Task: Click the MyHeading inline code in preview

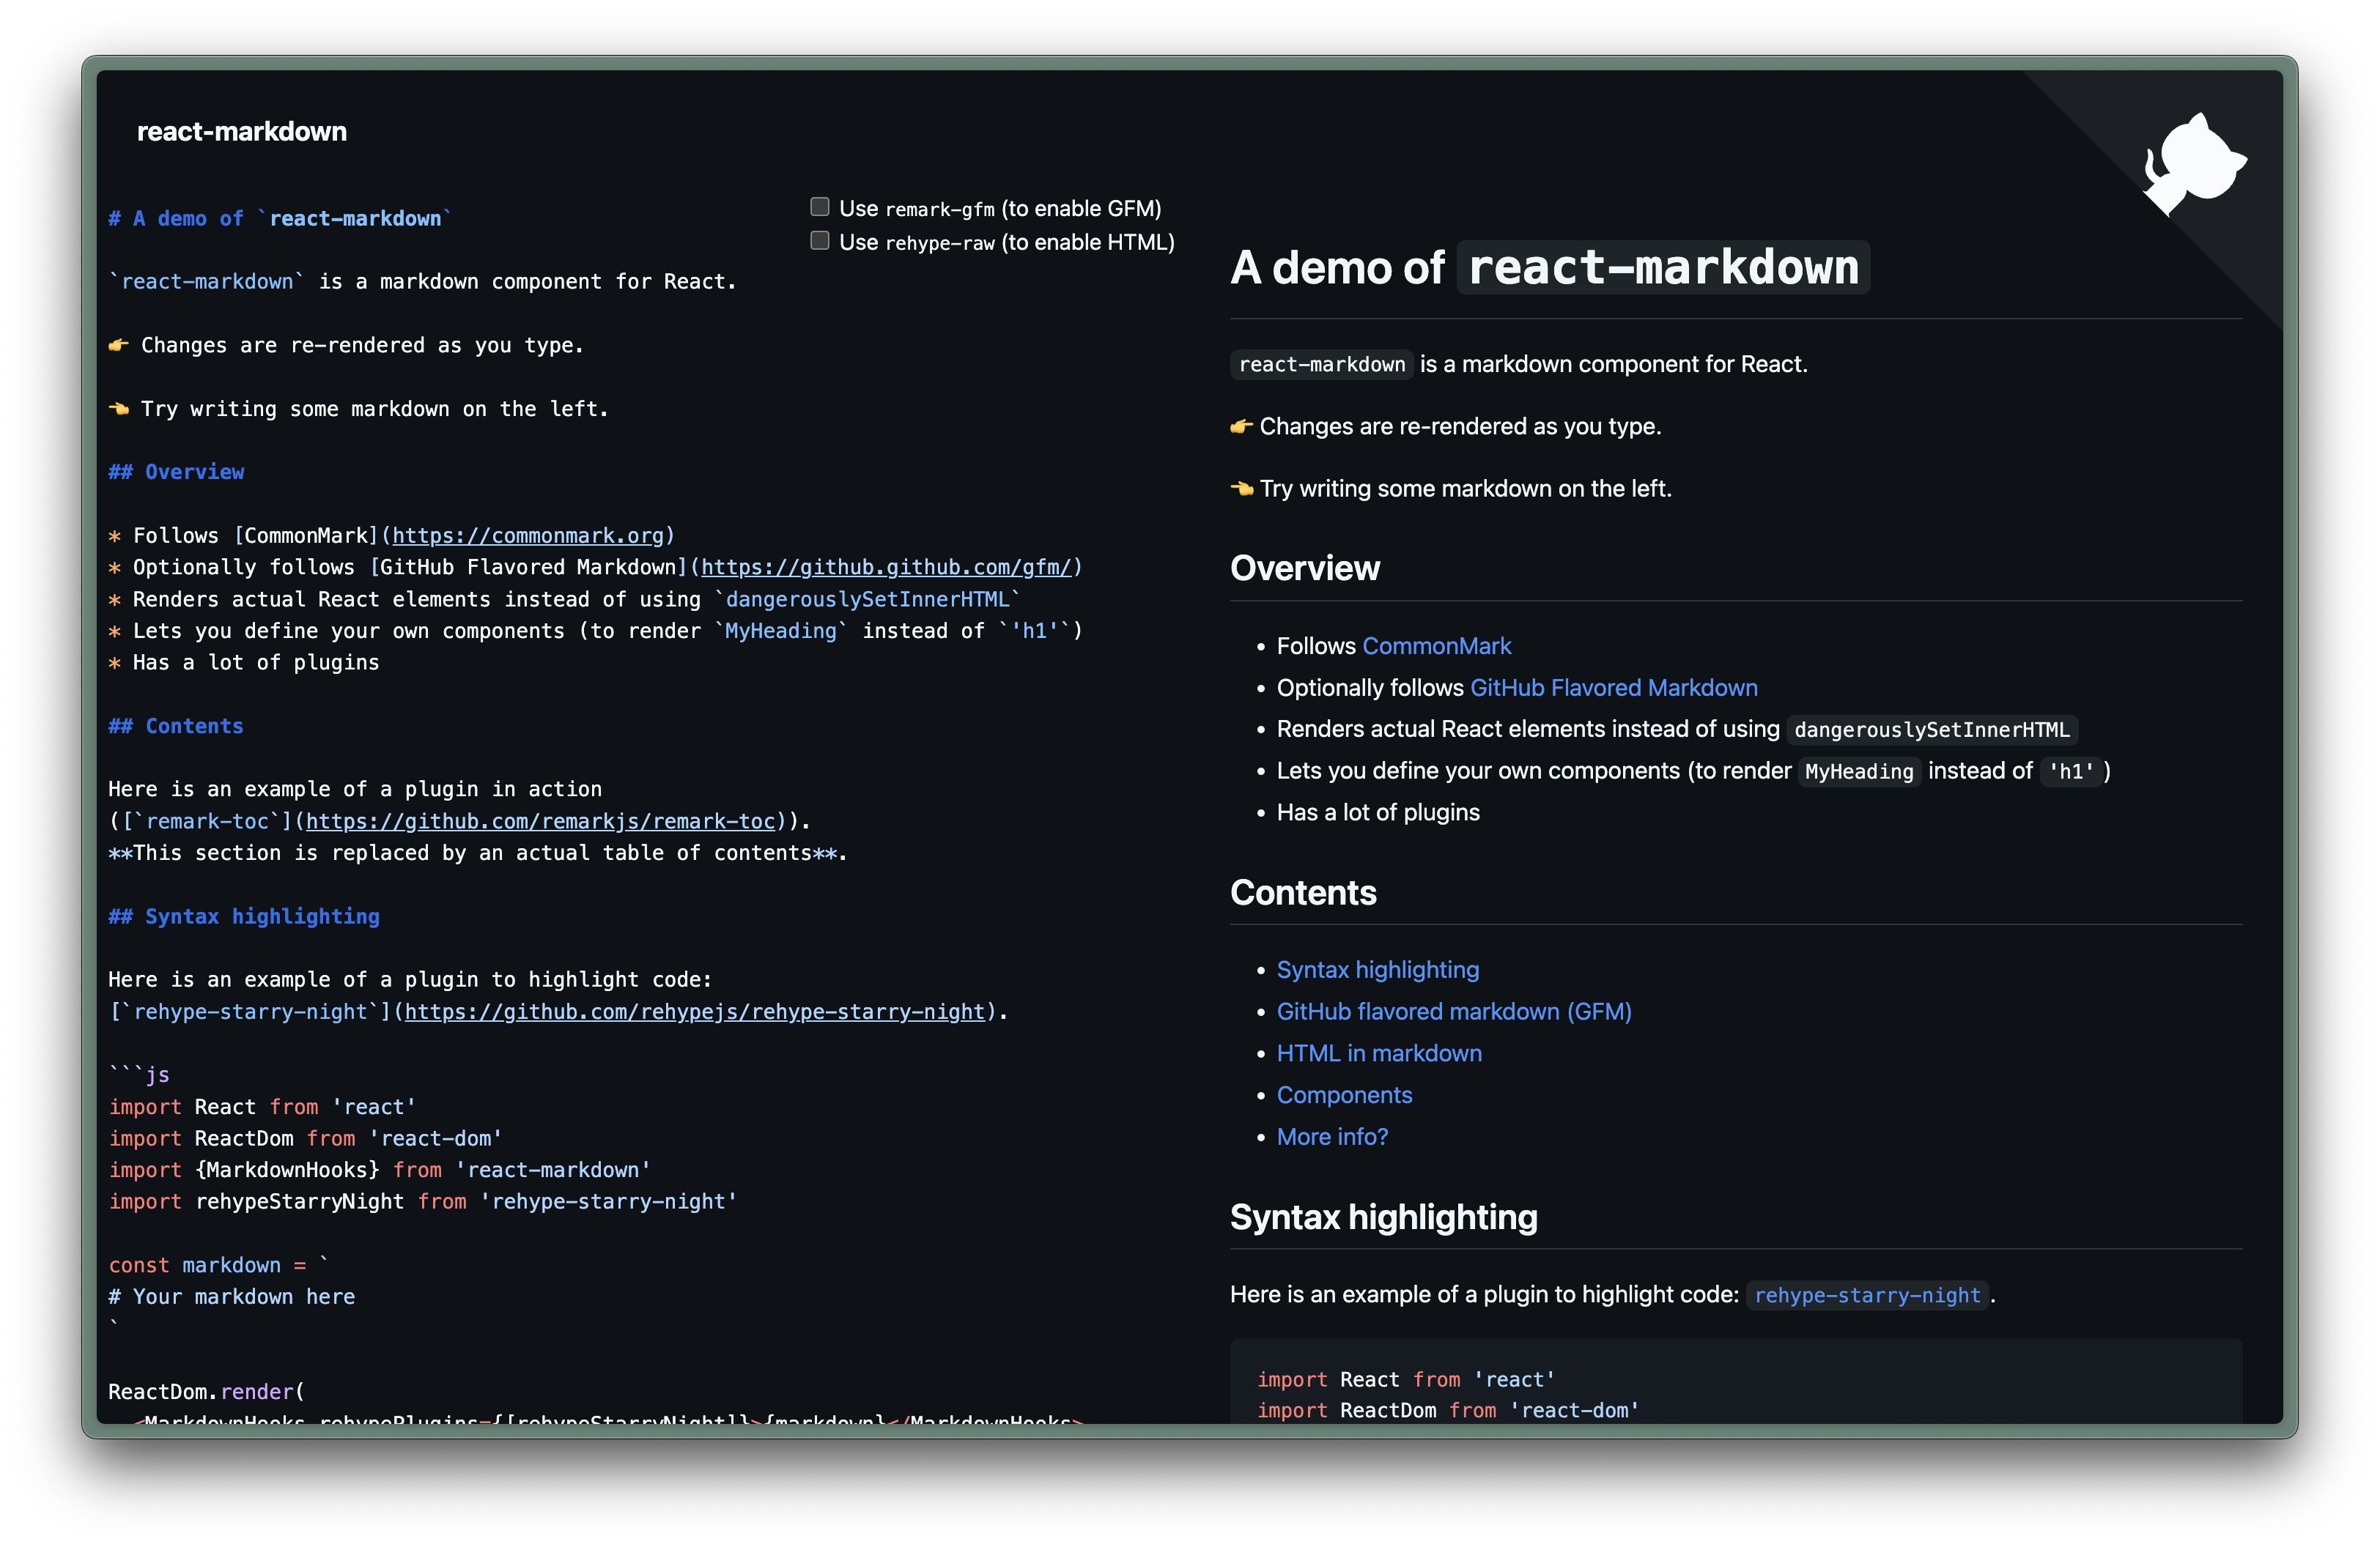Action: point(1859,771)
